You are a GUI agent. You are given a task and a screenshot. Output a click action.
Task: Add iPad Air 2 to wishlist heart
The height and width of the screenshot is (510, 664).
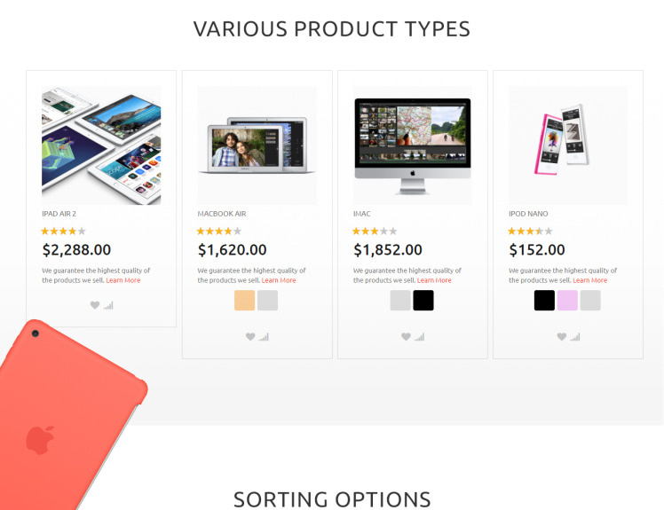[x=95, y=305]
